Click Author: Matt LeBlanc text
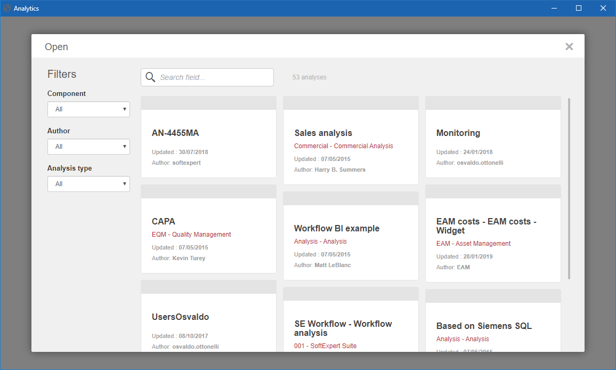This screenshot has width=616, height=370. [322, 266]
